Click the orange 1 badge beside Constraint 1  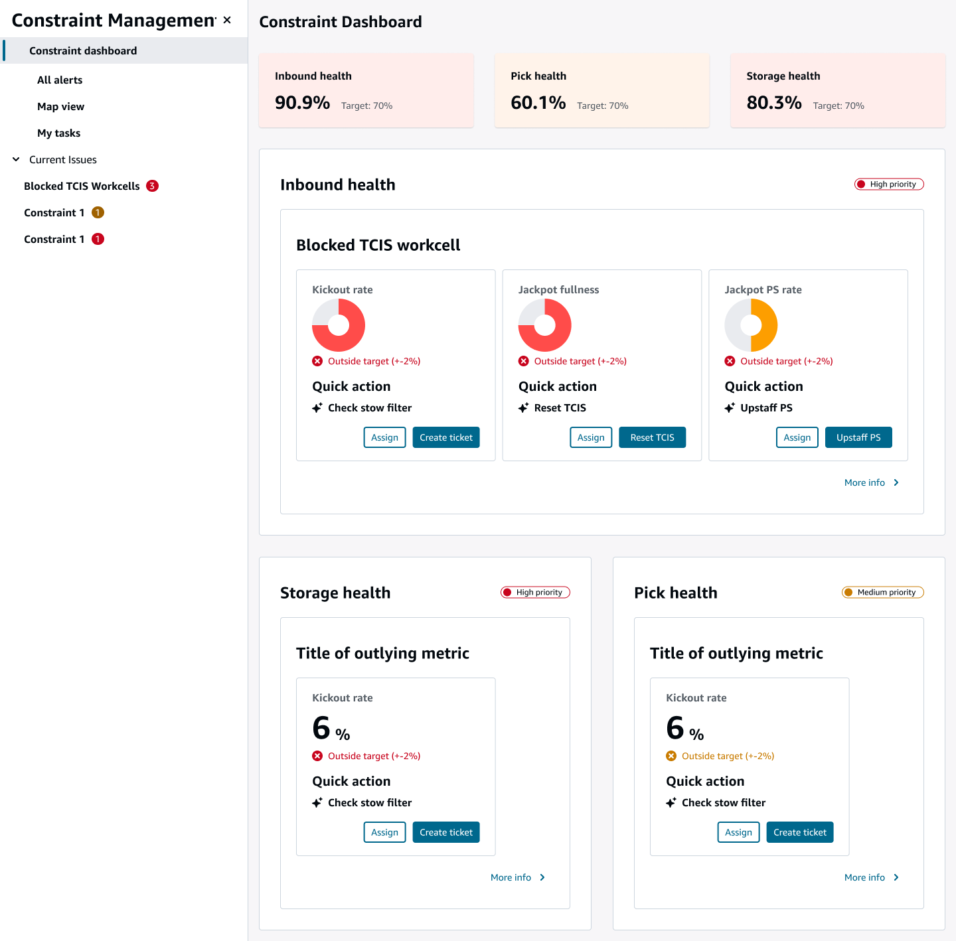click(x=98, y=212)
